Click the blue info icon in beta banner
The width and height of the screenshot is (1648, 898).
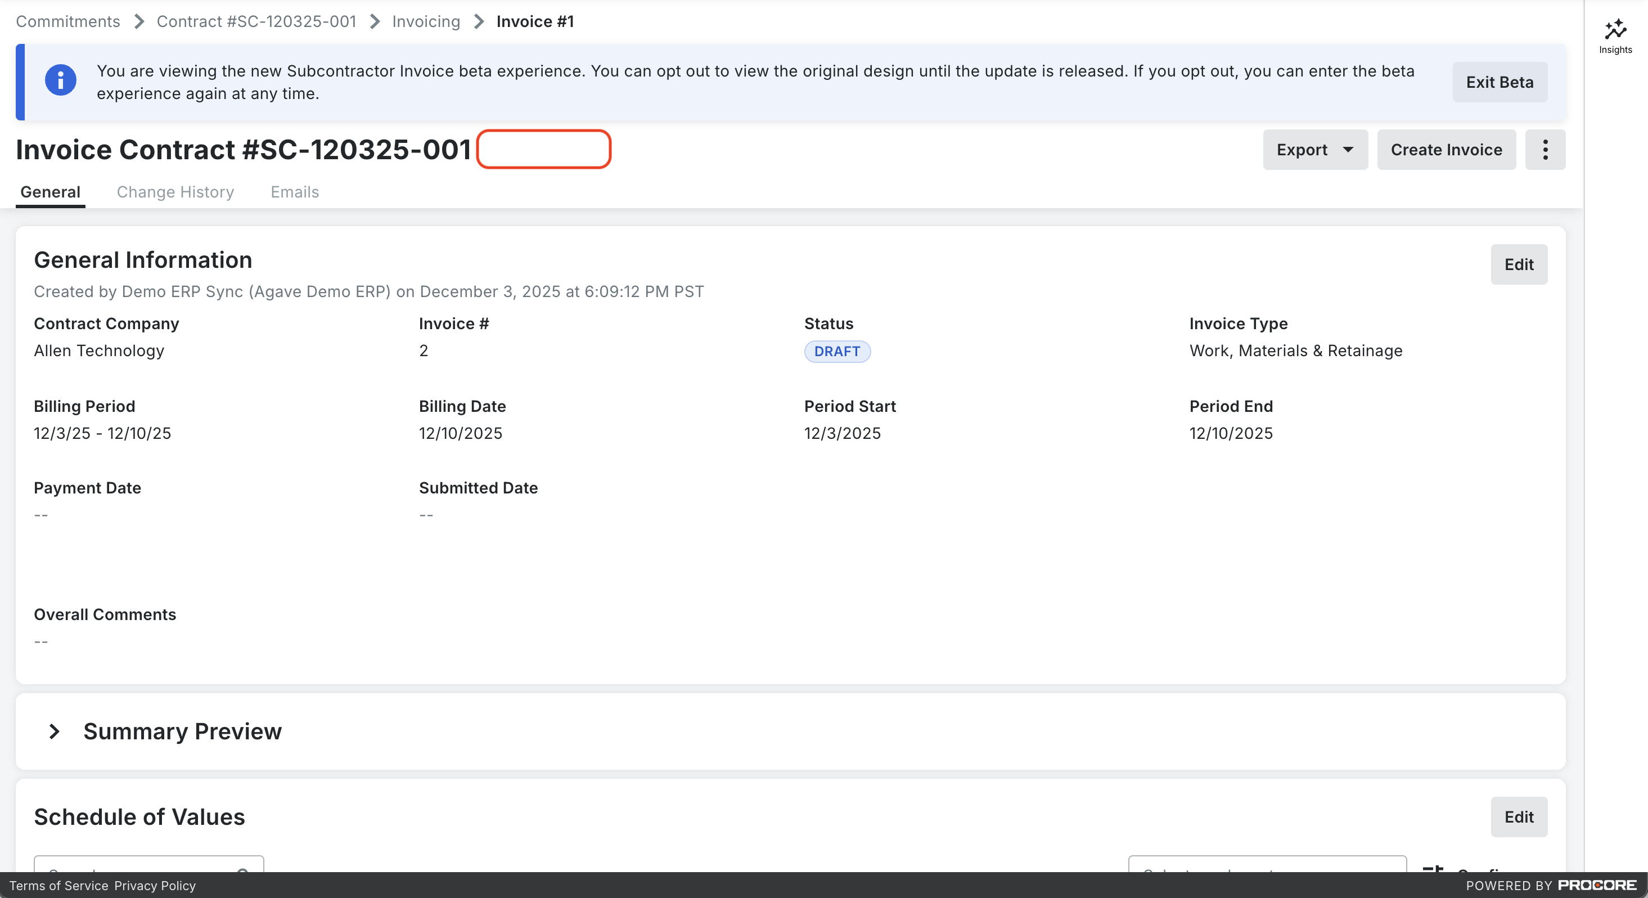(61, 80)
